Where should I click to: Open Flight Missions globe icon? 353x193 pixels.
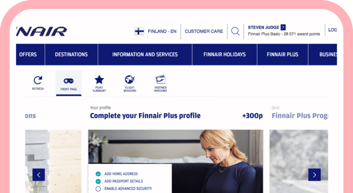[x=130, y=80]
